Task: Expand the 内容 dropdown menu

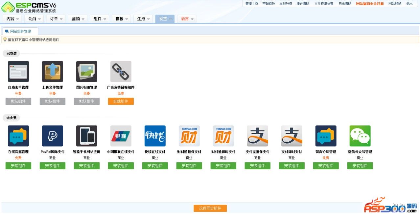Action: 12,19
